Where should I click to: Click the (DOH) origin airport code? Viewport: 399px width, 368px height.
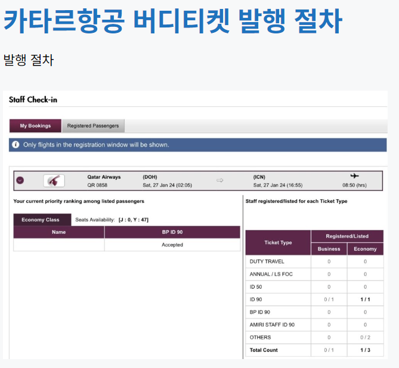pyautogui.click(x=150, y=177)
